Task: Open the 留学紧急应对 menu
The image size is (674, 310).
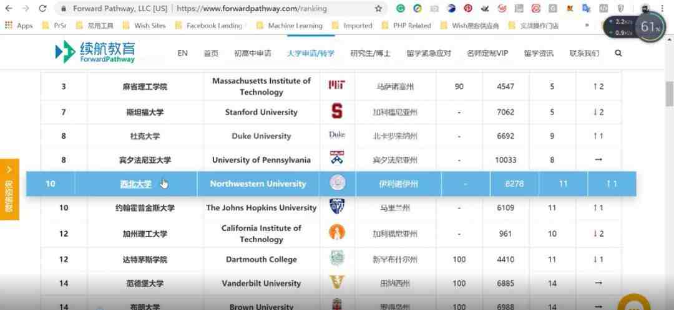Action: click(429, 53)
